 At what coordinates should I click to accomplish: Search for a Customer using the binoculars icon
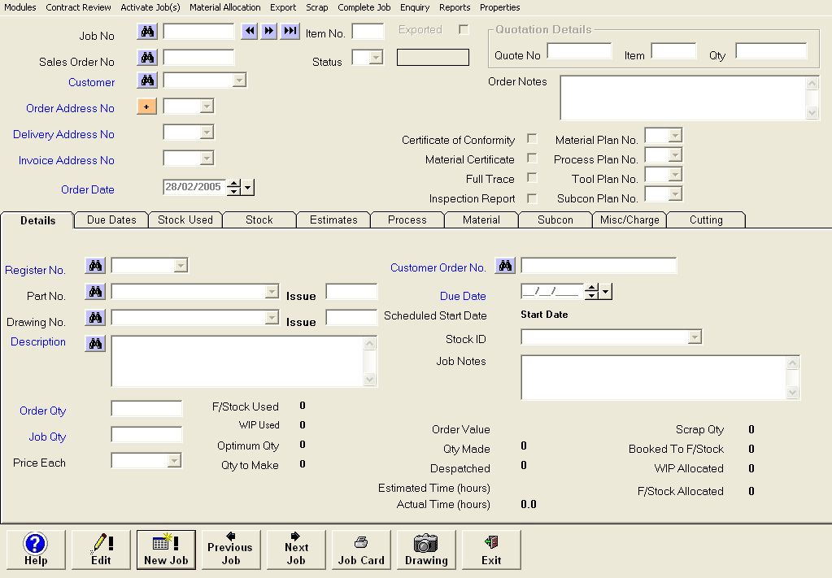coord(147,80)
